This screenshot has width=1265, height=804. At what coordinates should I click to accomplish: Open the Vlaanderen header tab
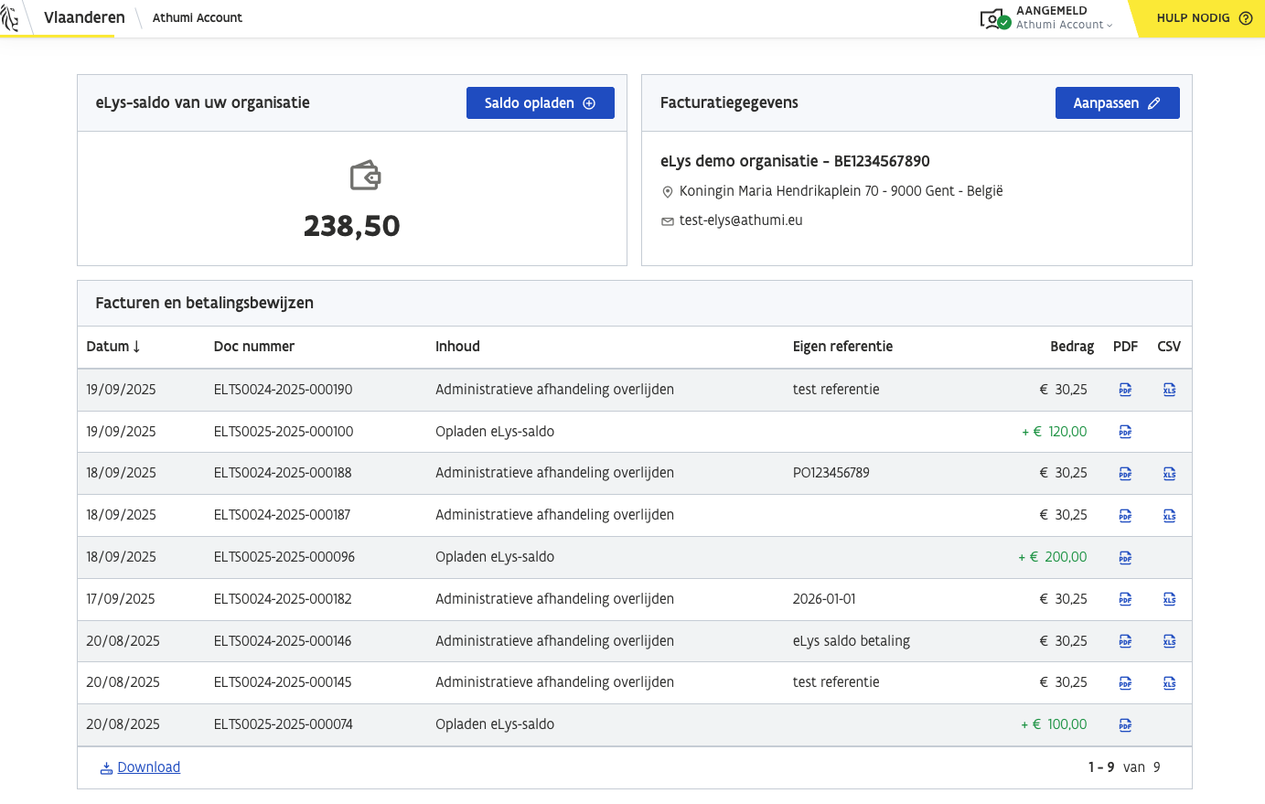[x=84, y=18]
